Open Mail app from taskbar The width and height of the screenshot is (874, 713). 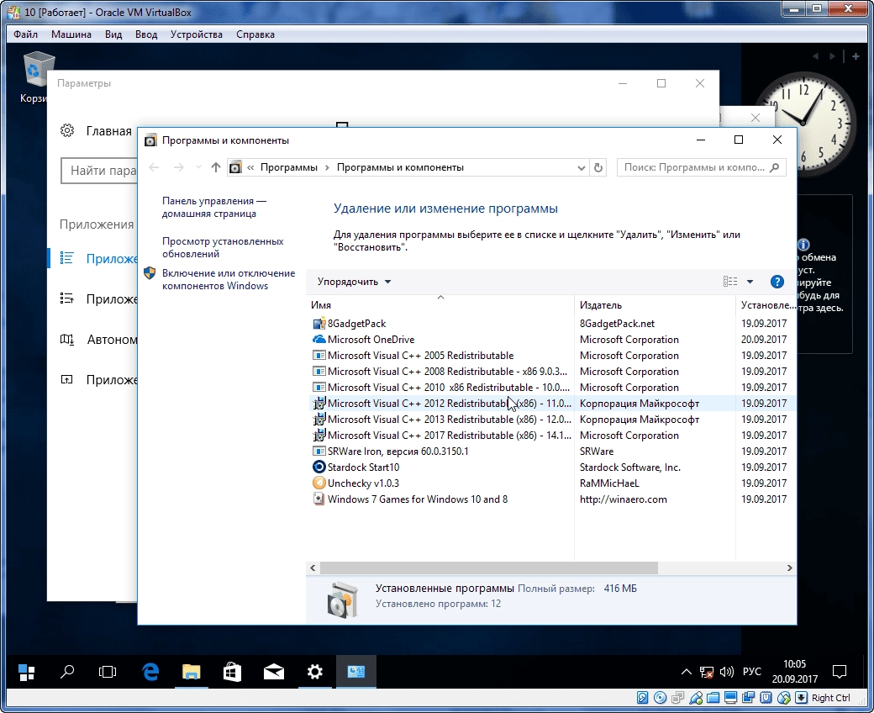point(274,673)
